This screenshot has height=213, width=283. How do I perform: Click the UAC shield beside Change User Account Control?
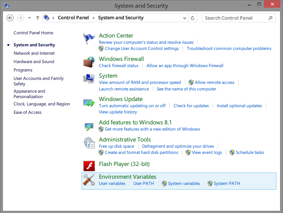click(x=101, y=49)
